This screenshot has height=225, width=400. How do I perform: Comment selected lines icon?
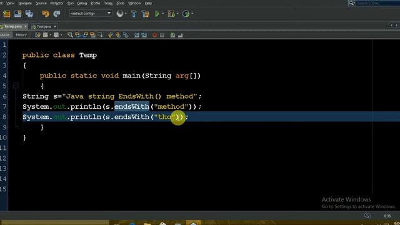click(172, 35)
